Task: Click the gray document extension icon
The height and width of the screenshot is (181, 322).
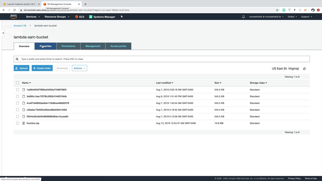Action: [300, 10]
